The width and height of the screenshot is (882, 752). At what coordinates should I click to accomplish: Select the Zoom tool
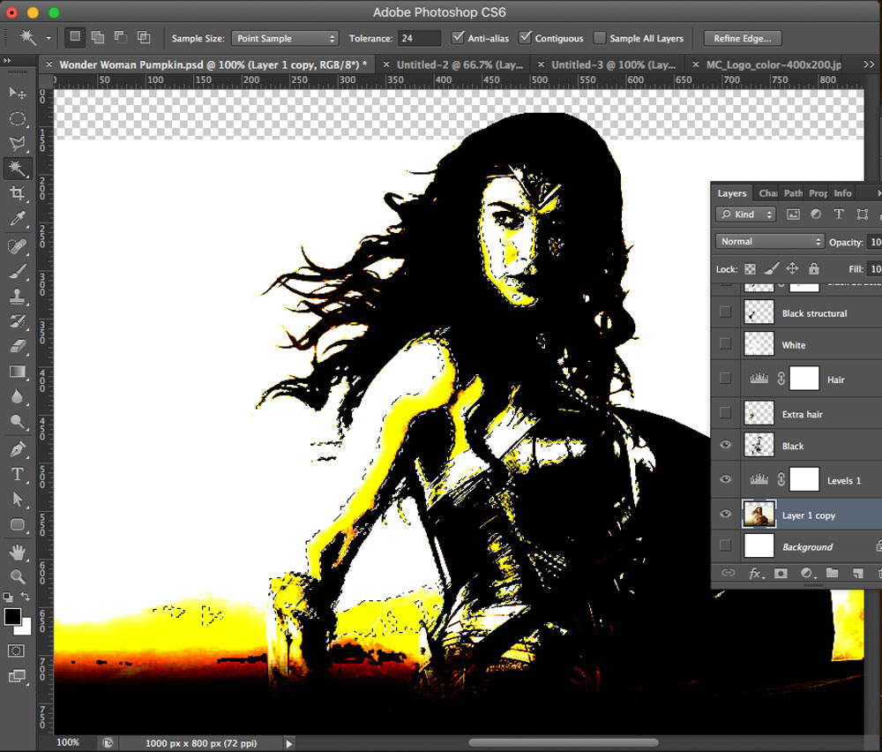pyautogui.click(x=17, y=576)
